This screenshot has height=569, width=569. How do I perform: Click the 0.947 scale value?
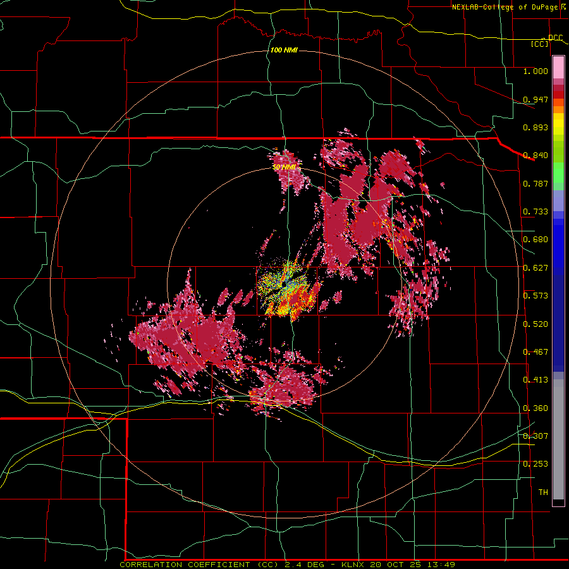click(535, 99)
